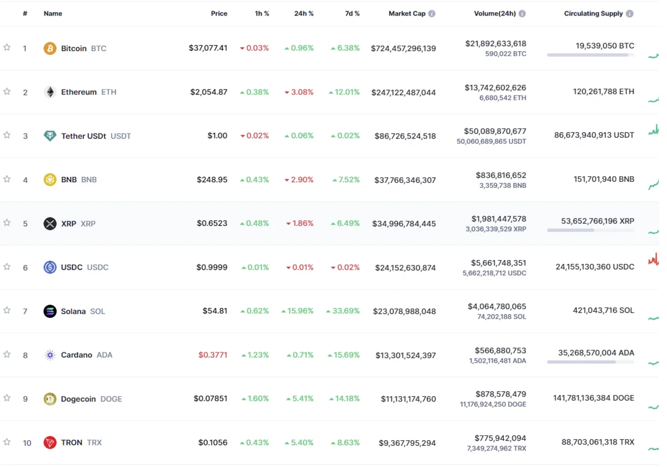The height and width of the screenshot is (467, 667).
Task: Click the Solana logo icon
Action: (50, 311)
